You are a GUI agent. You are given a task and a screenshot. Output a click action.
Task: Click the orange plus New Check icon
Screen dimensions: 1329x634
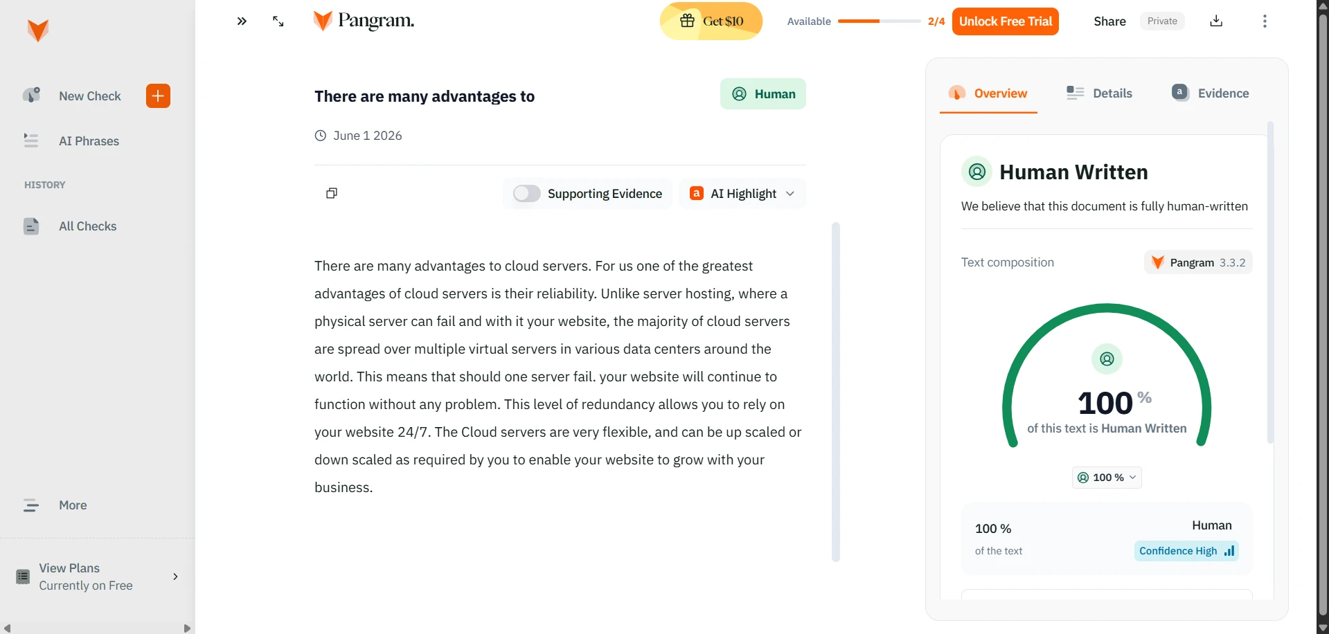click(x=158, y=96)
